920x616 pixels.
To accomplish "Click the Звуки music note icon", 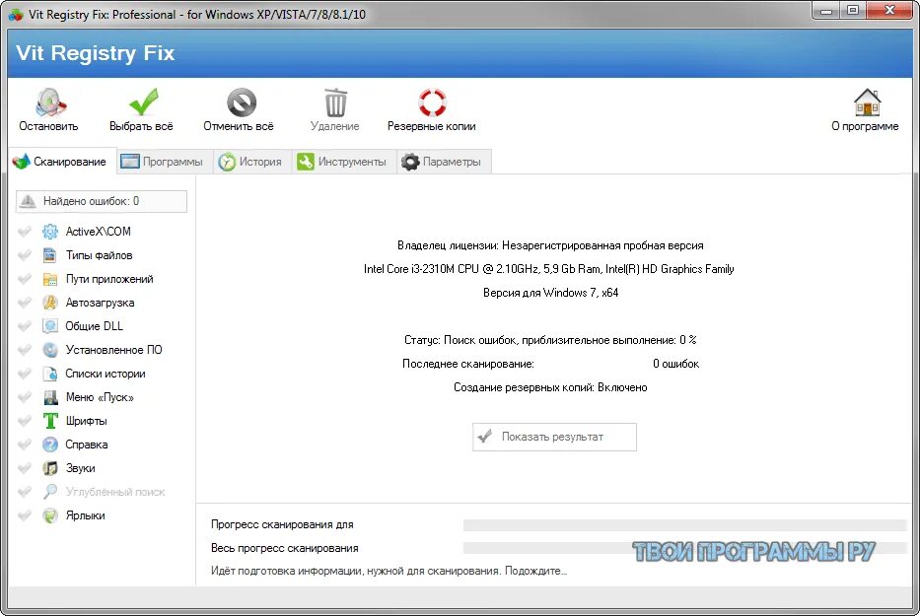I will tap(50, 468).
